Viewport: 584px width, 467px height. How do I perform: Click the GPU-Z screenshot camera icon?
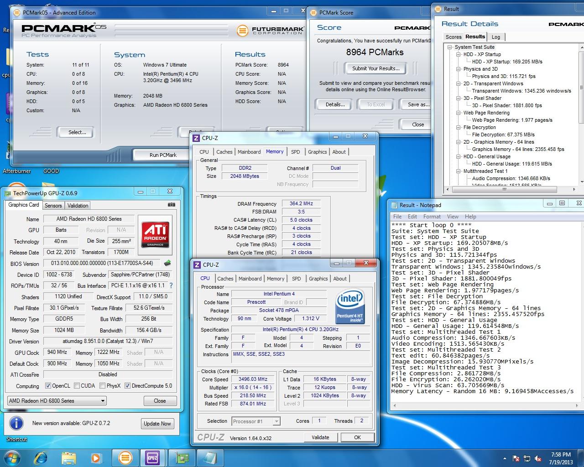pyautogui.click(x=172, y=205)
